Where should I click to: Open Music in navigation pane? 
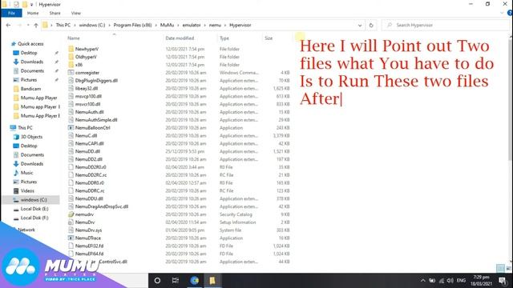point(26,173)
